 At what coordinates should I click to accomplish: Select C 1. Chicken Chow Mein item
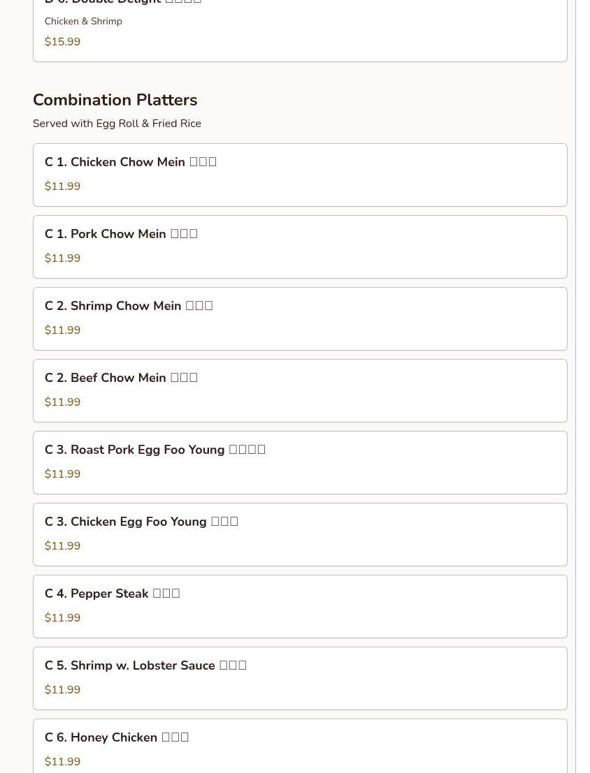tap(300, 175)
